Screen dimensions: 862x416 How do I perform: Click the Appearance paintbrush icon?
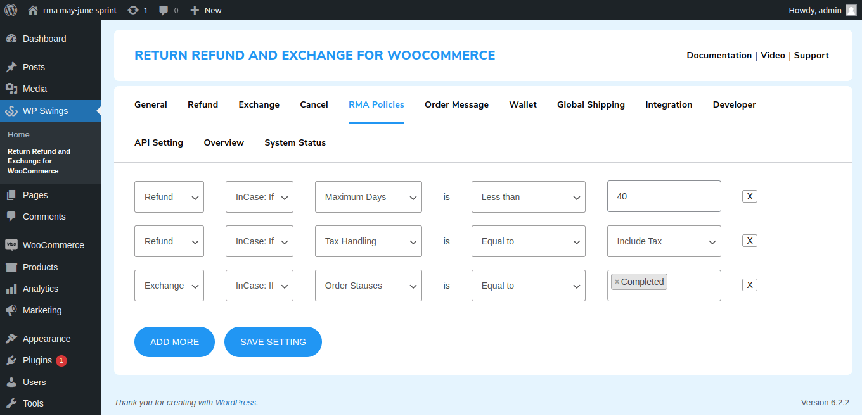click(x=11, y=339)
